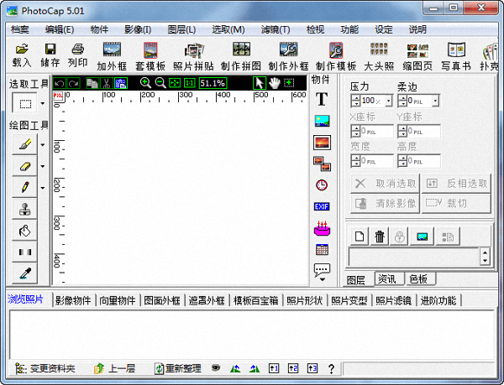Add the calendar object
Image resolution: width=504 pixels, height=385 pixels.
(x=322, y=250)
